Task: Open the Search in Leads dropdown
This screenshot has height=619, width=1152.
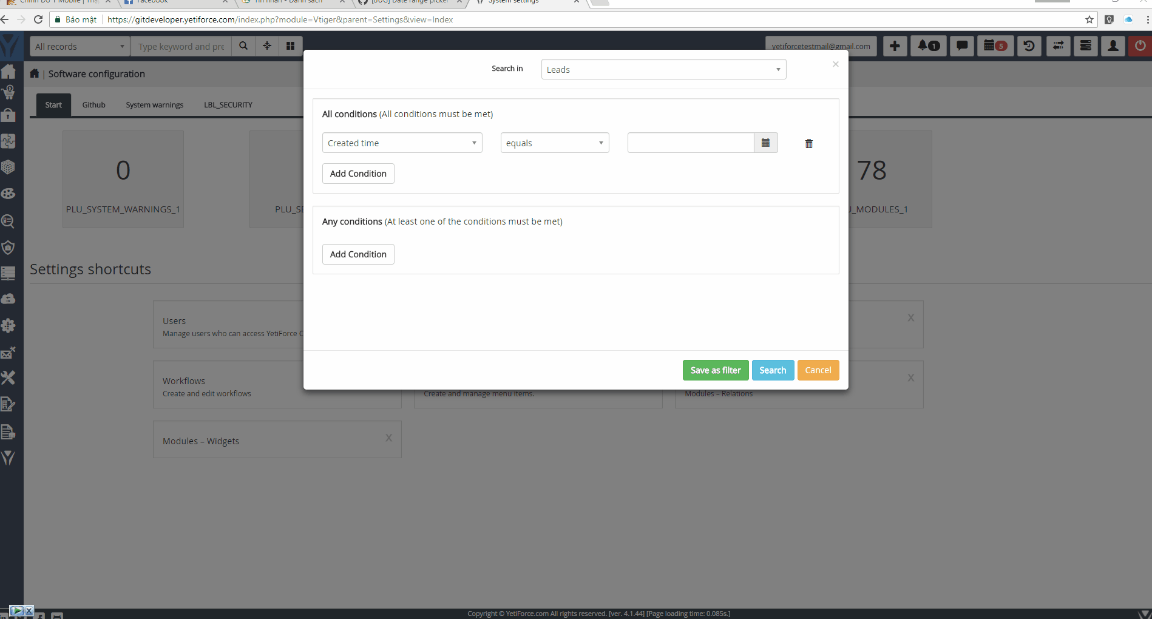Action: (x=663, y=69)
